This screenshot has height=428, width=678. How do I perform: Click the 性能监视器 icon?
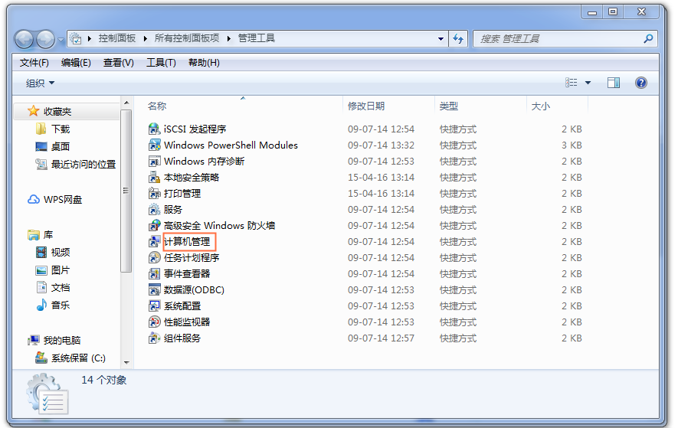[x=154, y=322]
